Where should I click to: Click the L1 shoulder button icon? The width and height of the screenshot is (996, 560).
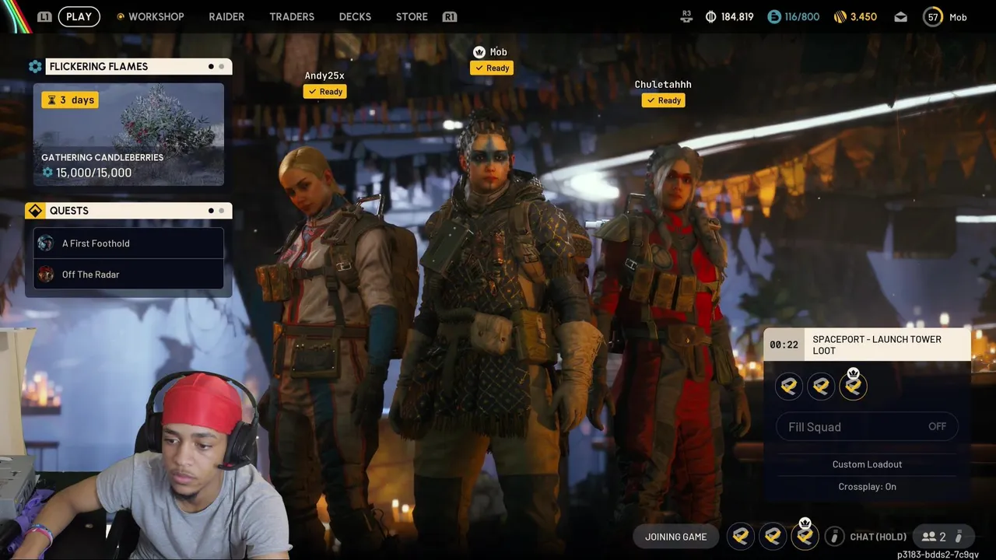tap(44, 16)
